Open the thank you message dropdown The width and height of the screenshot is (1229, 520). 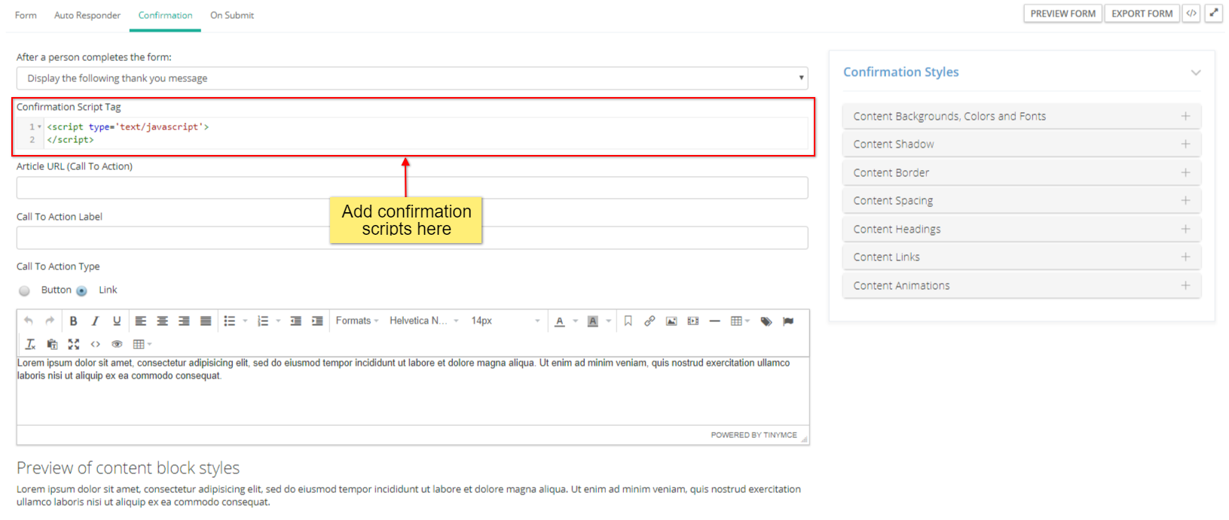pyautogui.click(x=412, y=78)
